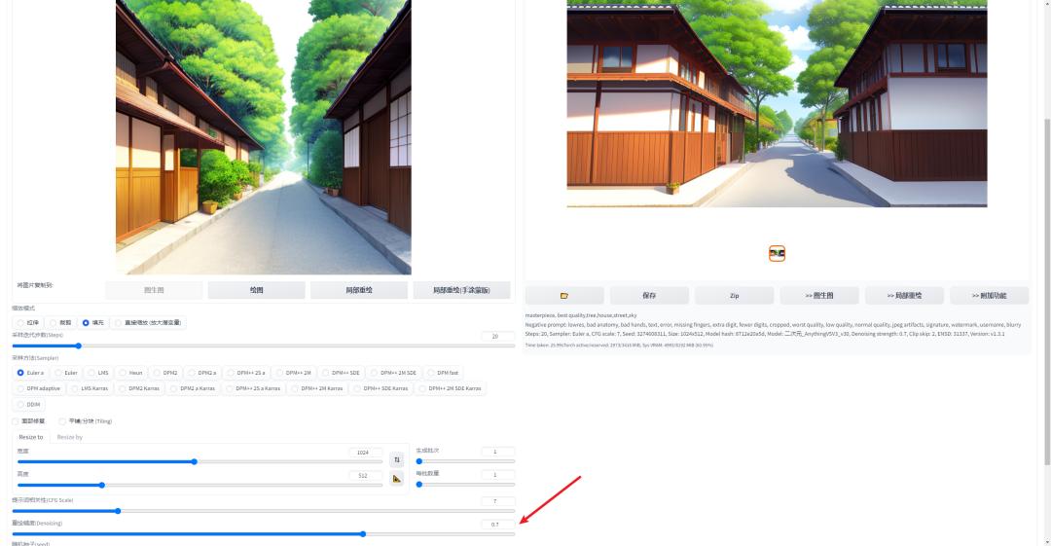Image resolution: width=1051 pixels, height=546 pixels.
Task: Adjust the 每批数量 batch size slider
Action: coord(466,485)
